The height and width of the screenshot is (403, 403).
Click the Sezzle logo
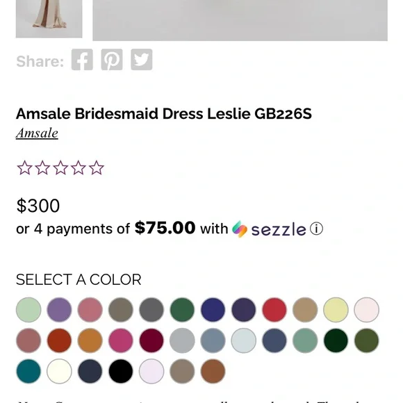(269, 229)
